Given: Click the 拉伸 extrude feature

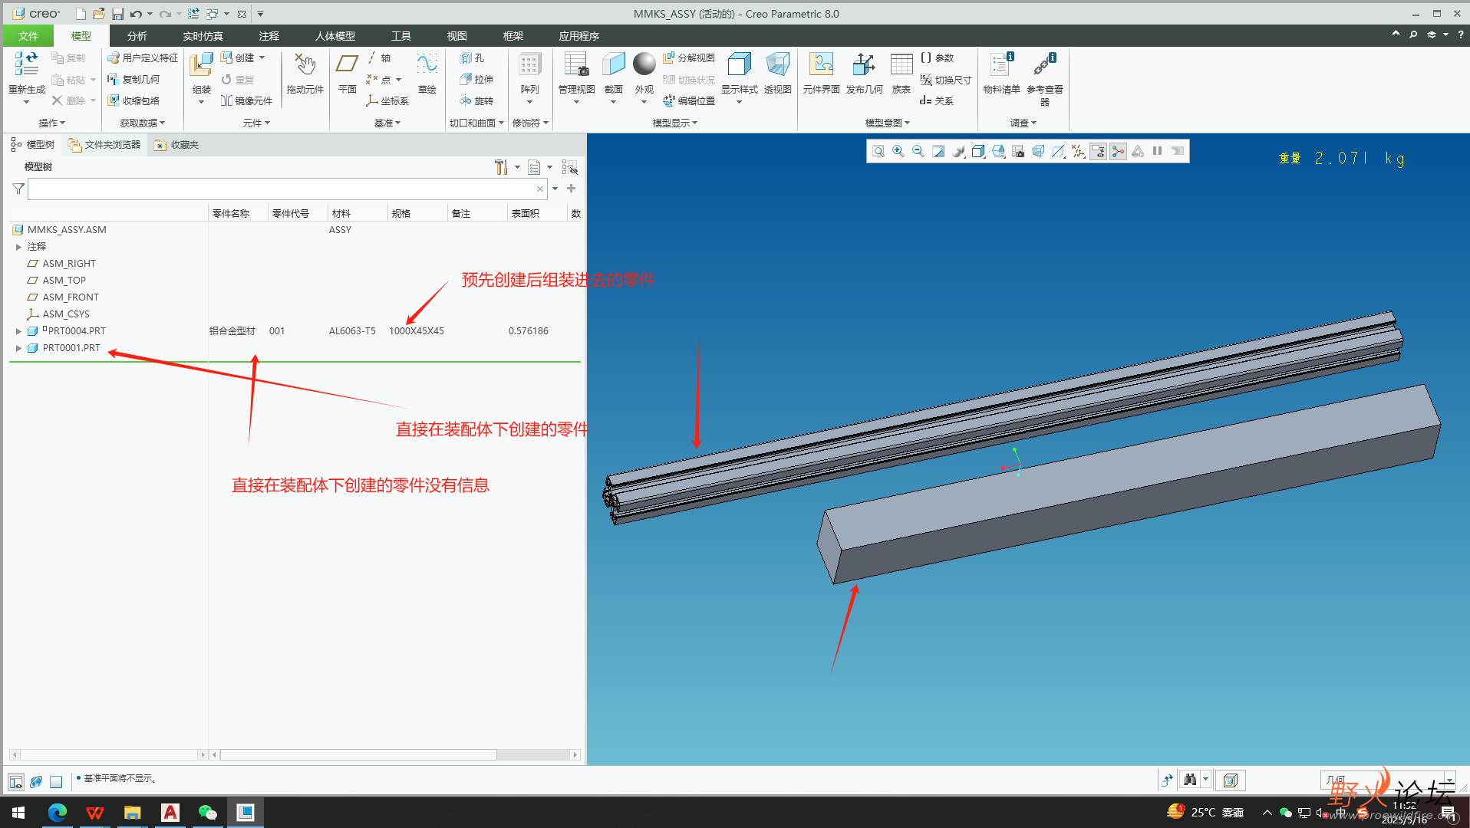Looking at the screenshot, I should [476, 79].
